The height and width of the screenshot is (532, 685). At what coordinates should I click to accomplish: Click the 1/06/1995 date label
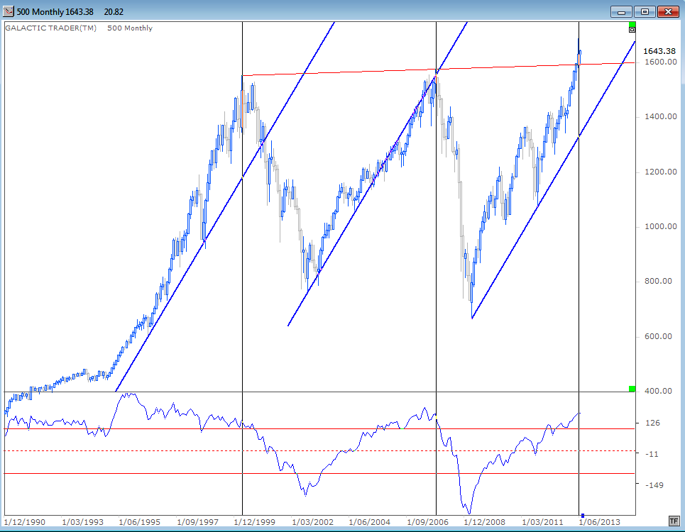pyautogui.click(x=139, y=522)
